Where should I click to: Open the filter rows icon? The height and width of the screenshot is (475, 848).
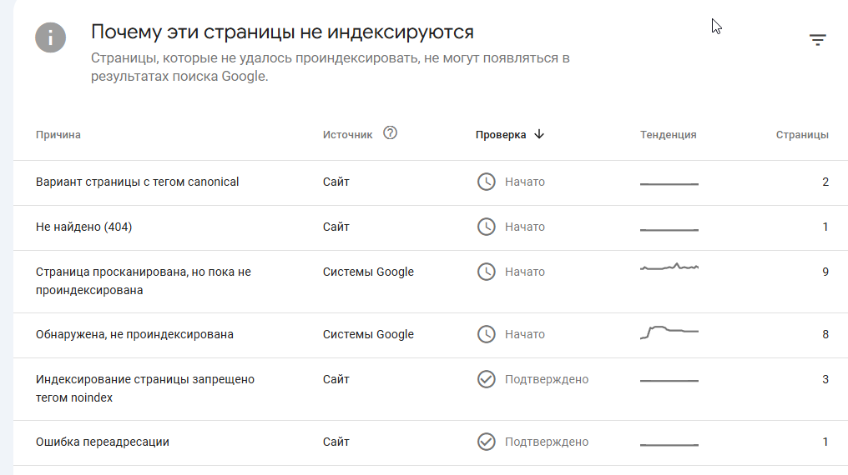point(817,39)
